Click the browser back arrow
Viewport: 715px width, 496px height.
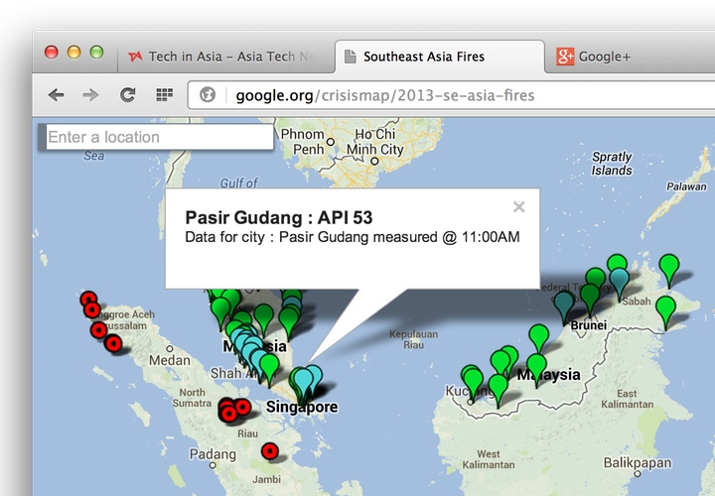pos(56,95)
